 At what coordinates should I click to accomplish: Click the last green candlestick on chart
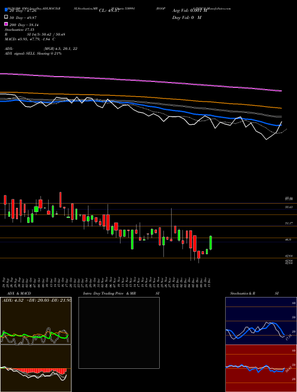click(211, 242)
